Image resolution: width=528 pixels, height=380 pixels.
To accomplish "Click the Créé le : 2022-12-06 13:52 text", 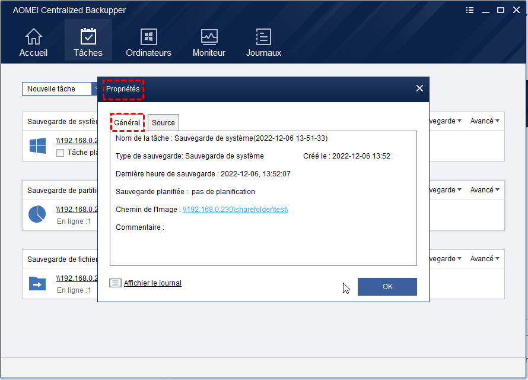I will coord(346,156).
